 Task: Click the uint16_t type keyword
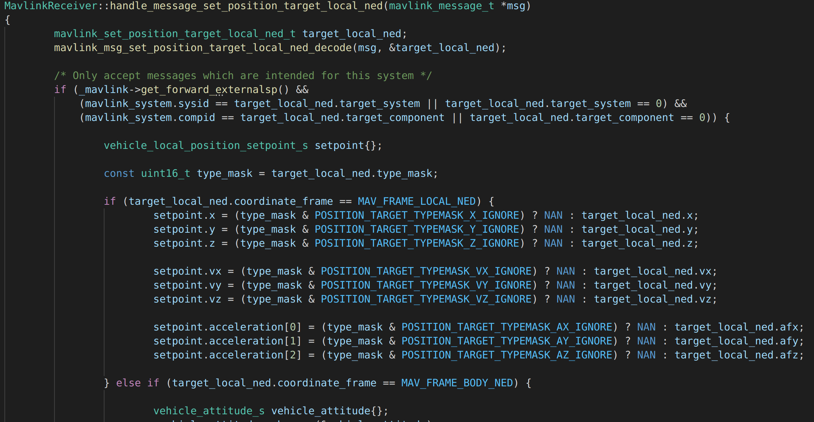tap(166, 174)
